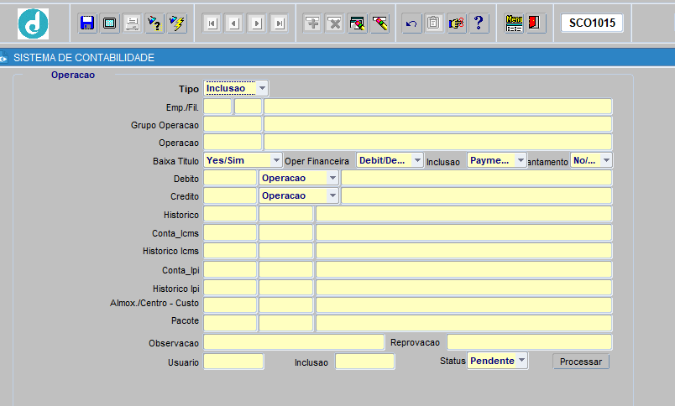675x406 pixels.
Task: Open the Menu icon in toolbar
Action: click(514, 23)
